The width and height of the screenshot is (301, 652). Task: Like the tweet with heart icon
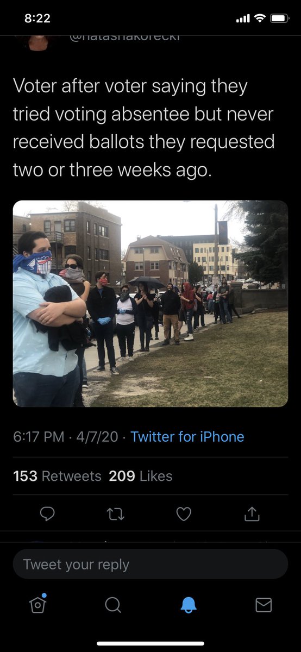184,513
